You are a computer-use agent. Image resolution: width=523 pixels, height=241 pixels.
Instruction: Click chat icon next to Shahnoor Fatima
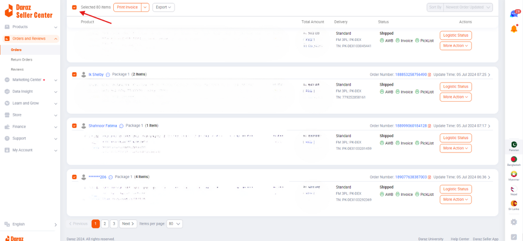[122, 126]
